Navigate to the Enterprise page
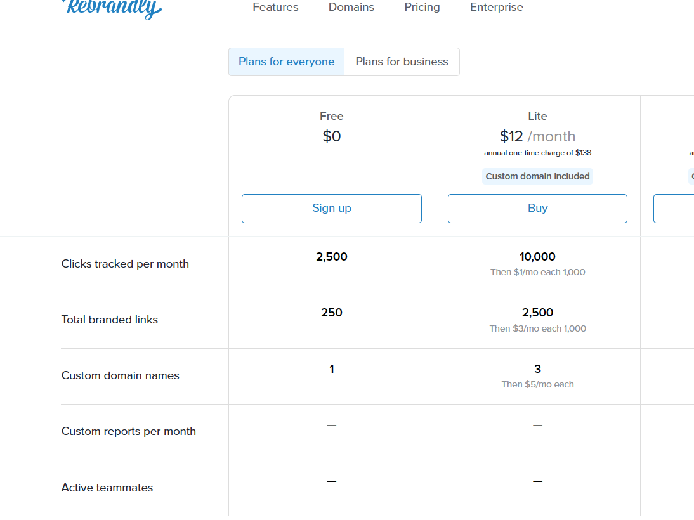Image resolution: width=694 pixels, height=520 pixels. tap(497, 8)
